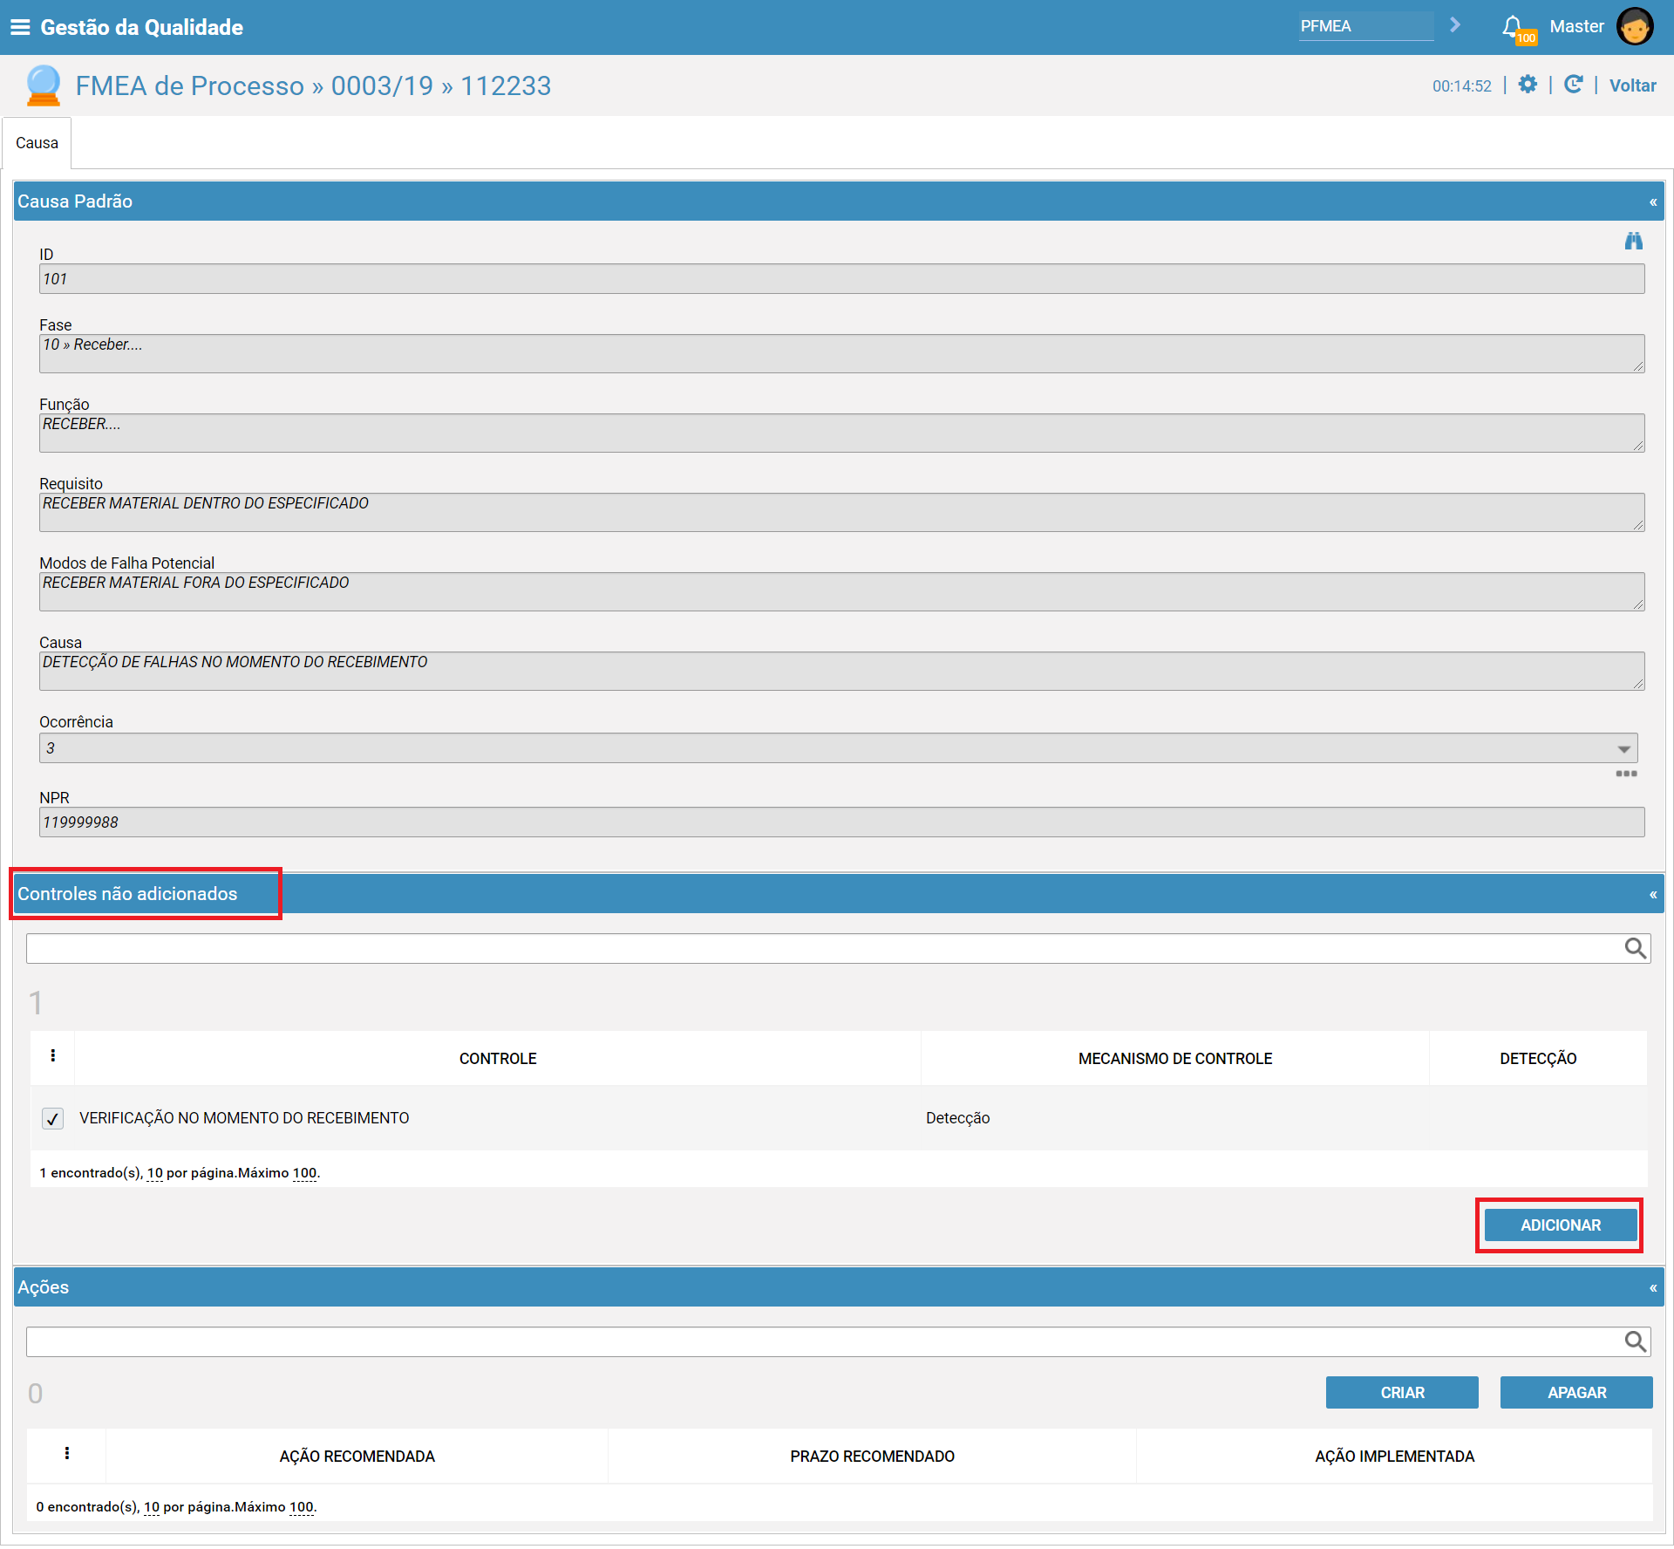
Task: Click the Causa text area
Action: click(x=841, y=672)
